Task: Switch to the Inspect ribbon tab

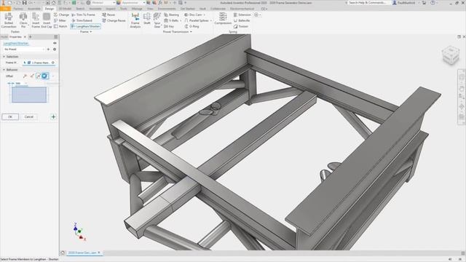Action: (111, 9)
